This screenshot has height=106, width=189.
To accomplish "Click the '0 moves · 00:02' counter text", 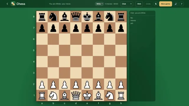I will 112,4.
